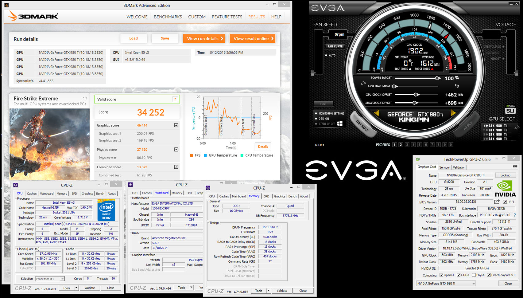Image resolution: width=523 pixels, height=298 pixels.
Task: Enable the OVERVOLTAGE option
Action: tap(494, 47)
